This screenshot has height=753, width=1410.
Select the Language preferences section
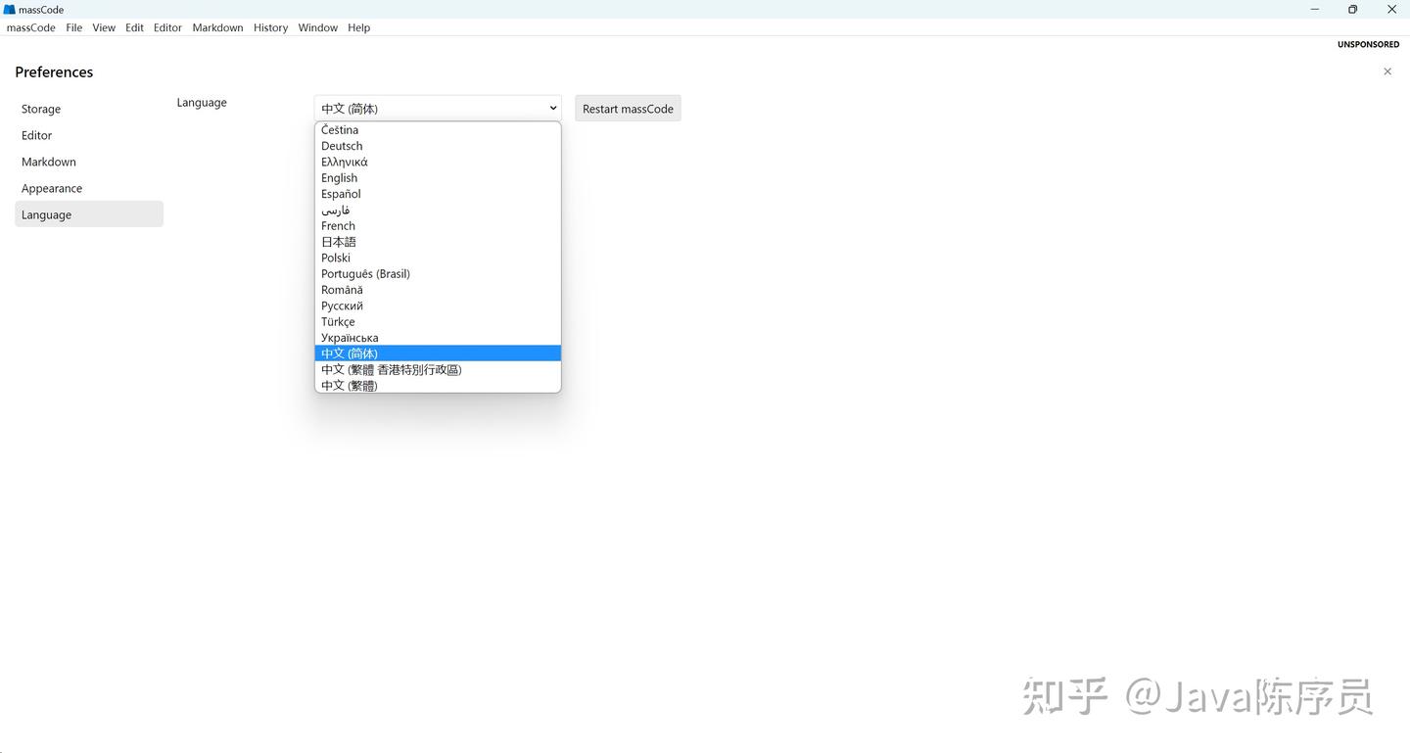[89, 214]
